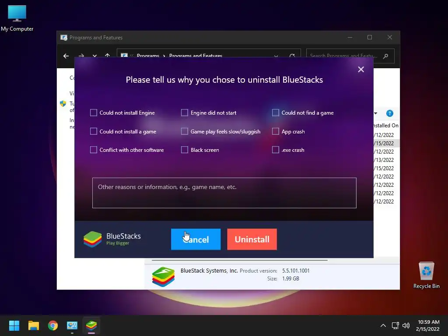Click 'Programs and Features' breadcrumb segment
The height and width of the screenshot is (336, 448).
pos(196,56)
